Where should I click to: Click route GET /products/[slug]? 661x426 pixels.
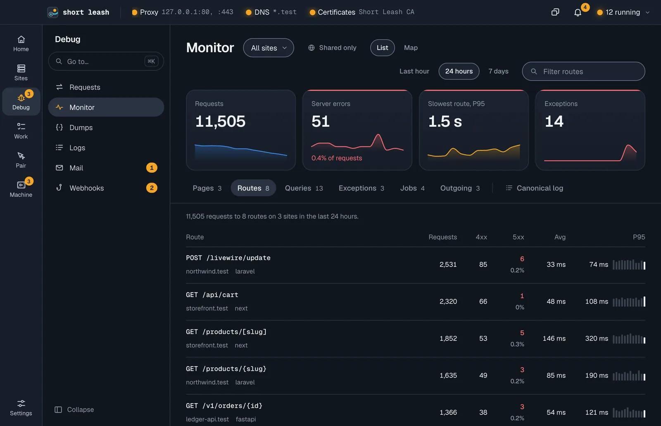coord(226,331)
